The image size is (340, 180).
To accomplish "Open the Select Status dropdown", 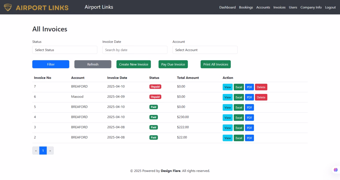I will click(x=65, y=50).
